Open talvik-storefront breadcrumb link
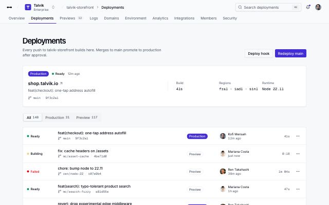The width and height of the screenshot is (329, 205). [x=80, y=7]
